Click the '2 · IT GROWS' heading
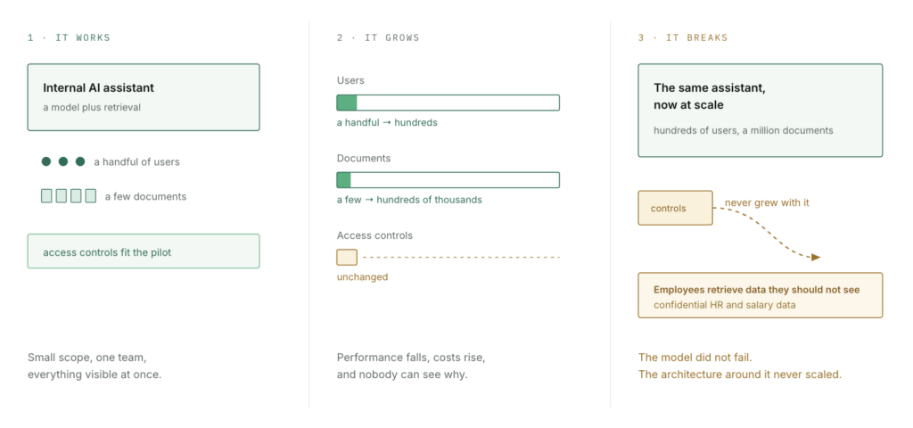The width and height of the screenshot is (913, 428). point(378,37)
